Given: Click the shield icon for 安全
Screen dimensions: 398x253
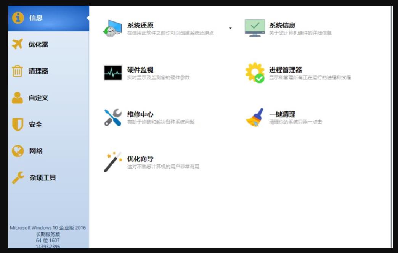Looking at the screenshot, I should coord(18,124).
